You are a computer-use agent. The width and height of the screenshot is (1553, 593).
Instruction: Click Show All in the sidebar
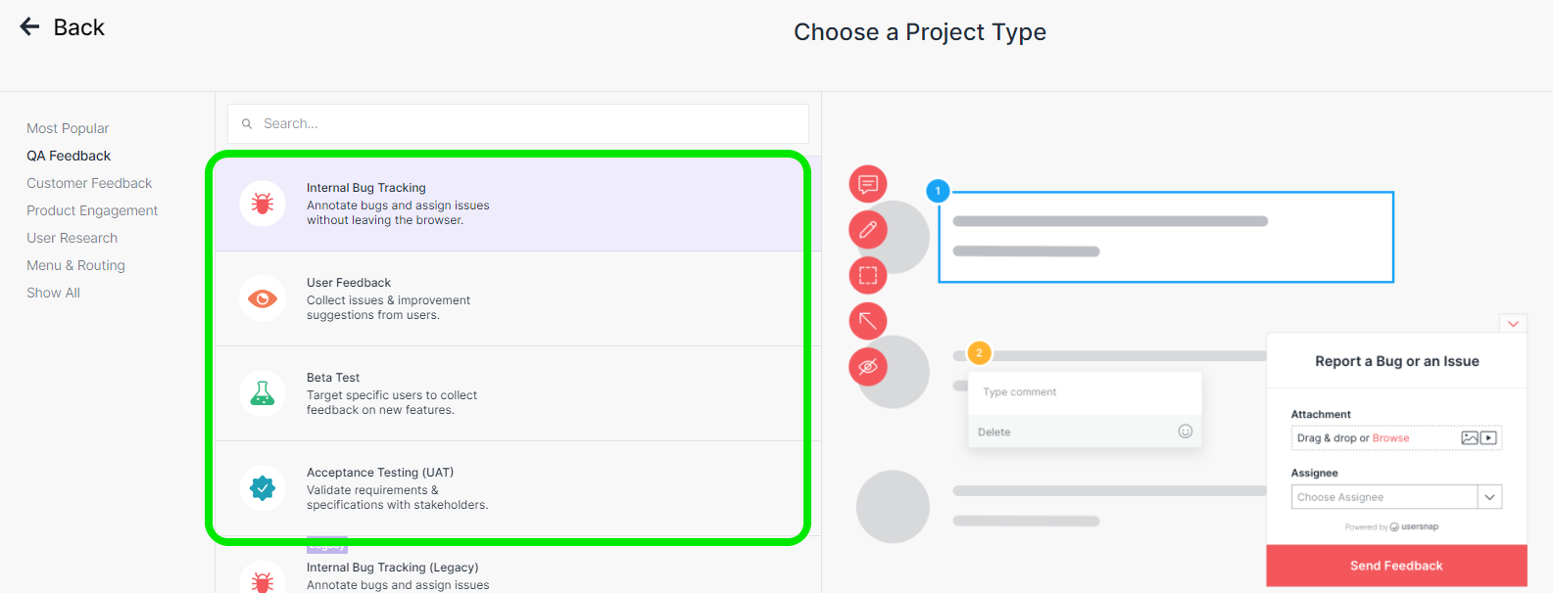[53, 293]
